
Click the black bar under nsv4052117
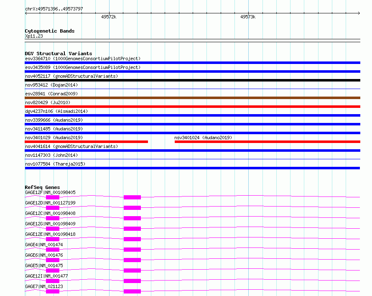(192, 80)
